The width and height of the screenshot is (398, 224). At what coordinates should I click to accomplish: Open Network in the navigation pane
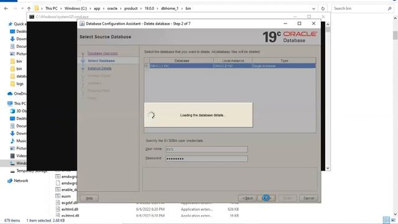[18, 180]
